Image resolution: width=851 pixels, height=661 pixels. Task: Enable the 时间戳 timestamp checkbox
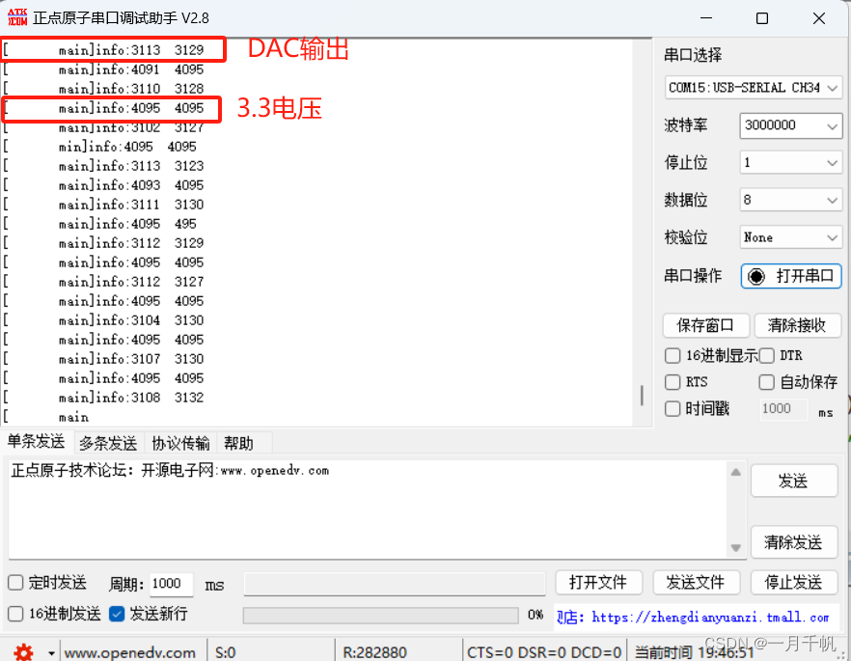(673, 408)
